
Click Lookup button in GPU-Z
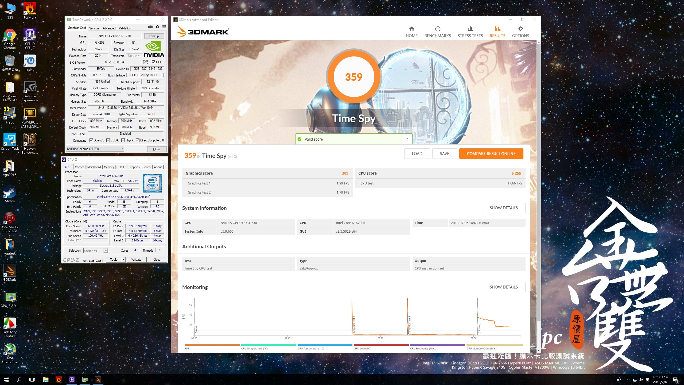click(154, 36)
